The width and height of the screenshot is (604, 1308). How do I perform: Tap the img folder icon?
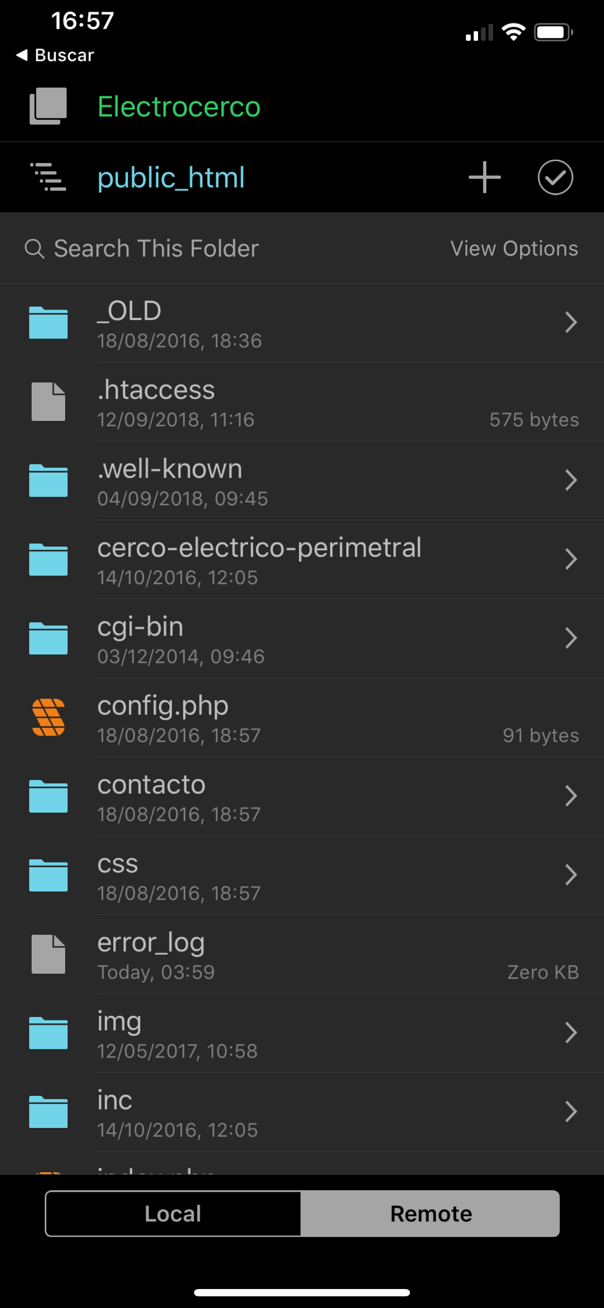click(x=48, y=1033)
